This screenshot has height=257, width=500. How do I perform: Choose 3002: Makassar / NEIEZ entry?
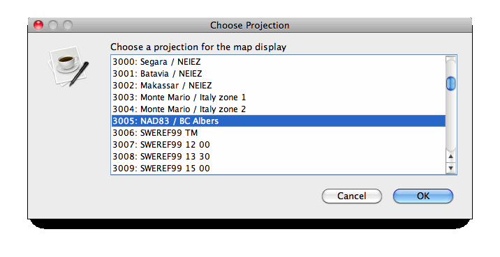279,85
